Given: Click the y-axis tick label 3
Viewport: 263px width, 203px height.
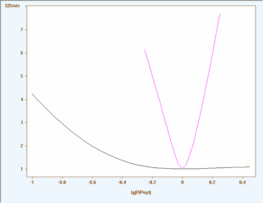Looking at the screenshot, I should pyautogui.click(x=22, y=123).
